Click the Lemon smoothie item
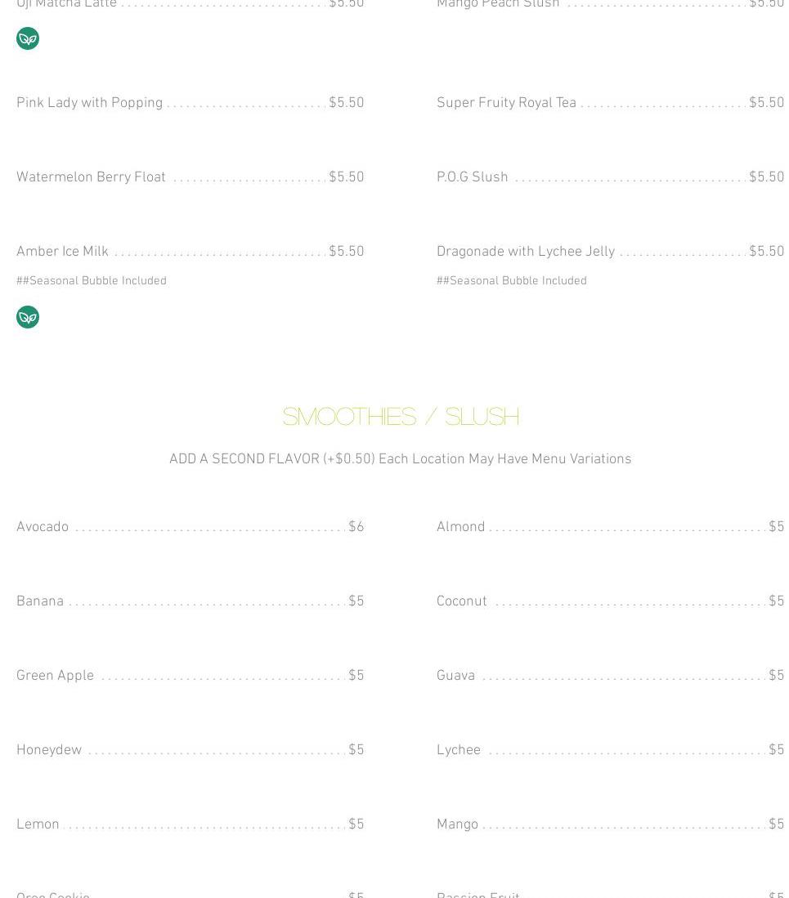This screenshot has width=789, height=898. [x=38, y=824]
